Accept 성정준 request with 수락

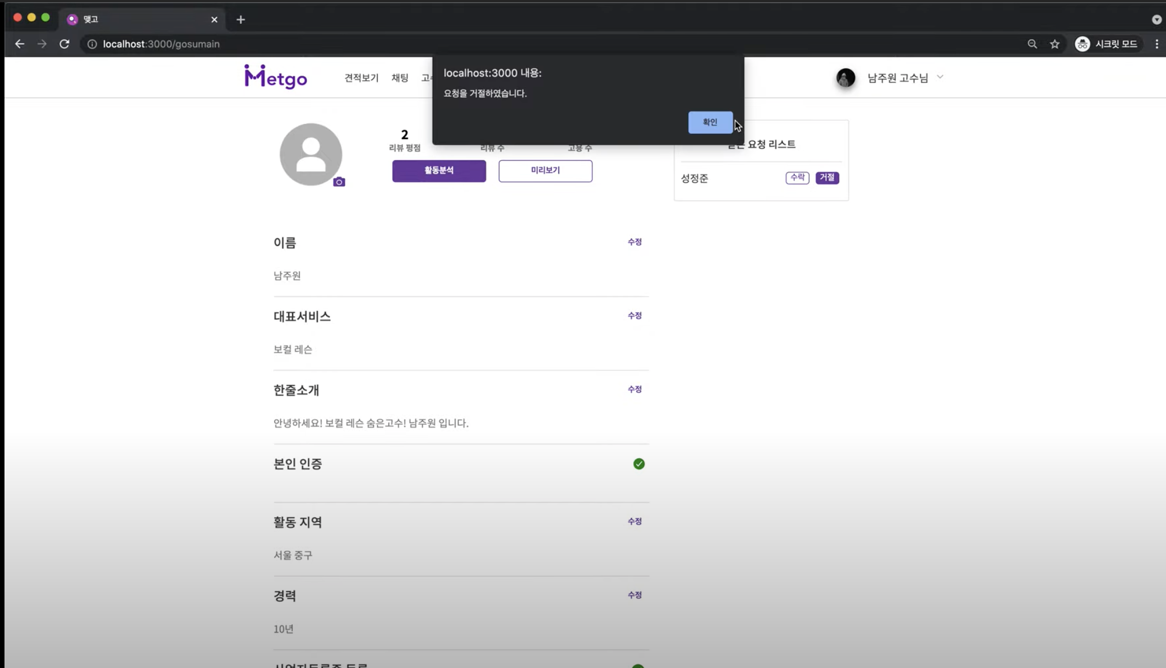click(797, 178)
